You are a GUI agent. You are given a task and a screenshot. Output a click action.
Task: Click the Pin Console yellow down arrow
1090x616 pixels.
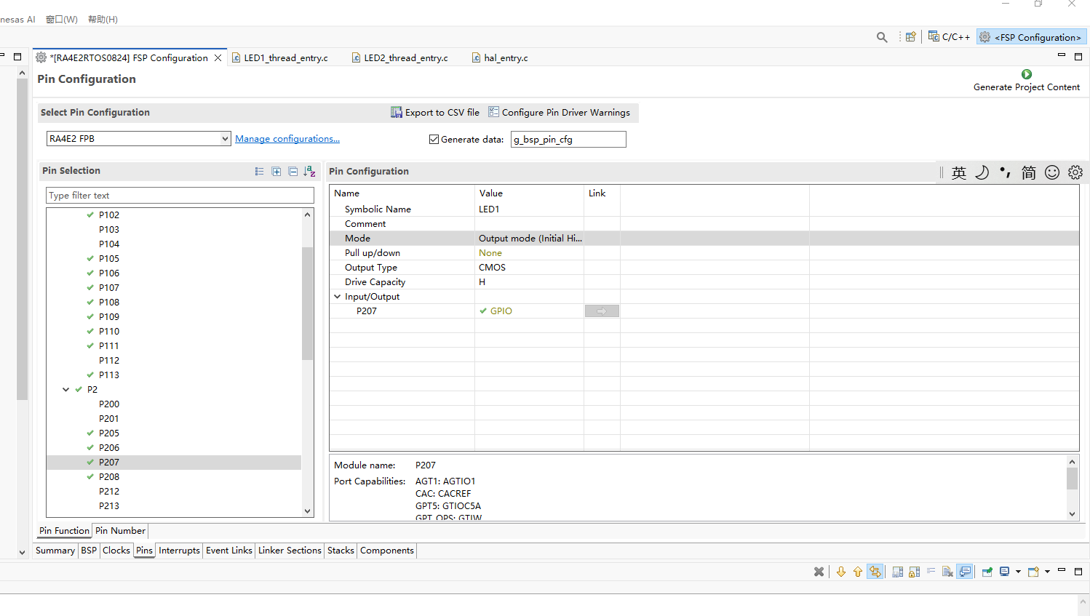841,572
